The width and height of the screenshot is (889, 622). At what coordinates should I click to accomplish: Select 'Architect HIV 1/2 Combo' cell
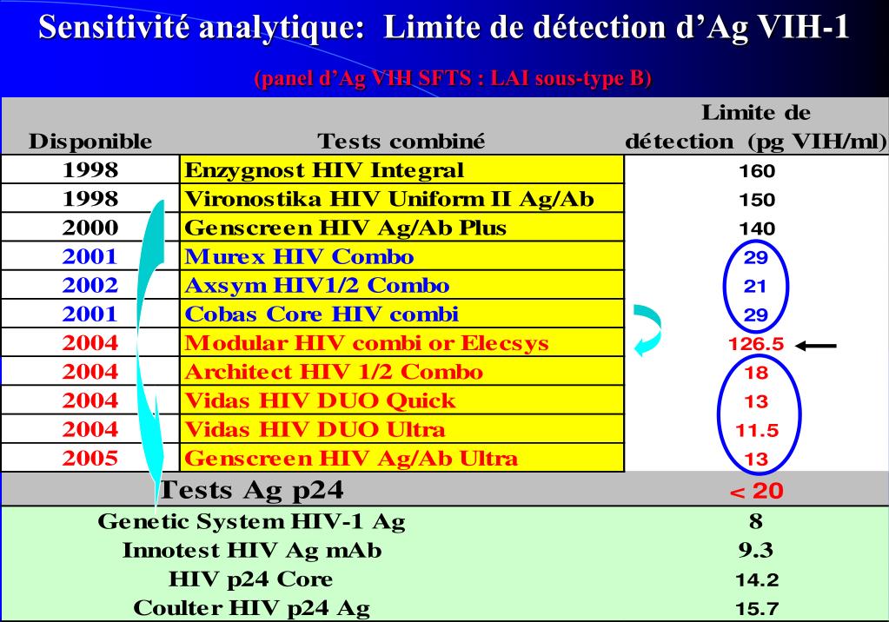(402, 372)
